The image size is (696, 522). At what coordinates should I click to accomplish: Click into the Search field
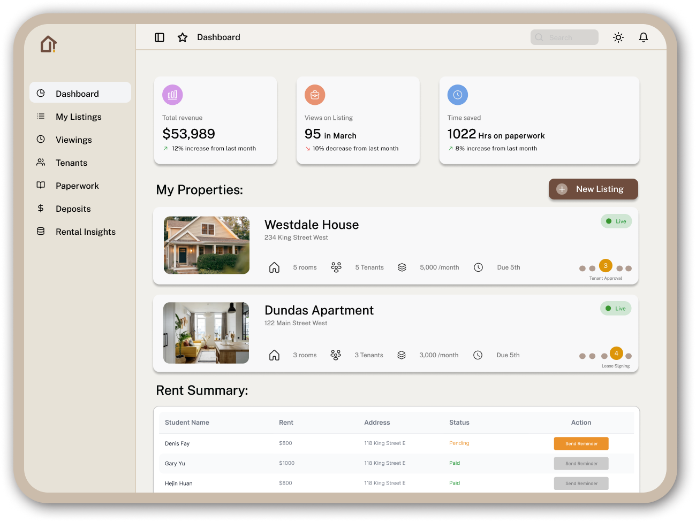(565, 37)
